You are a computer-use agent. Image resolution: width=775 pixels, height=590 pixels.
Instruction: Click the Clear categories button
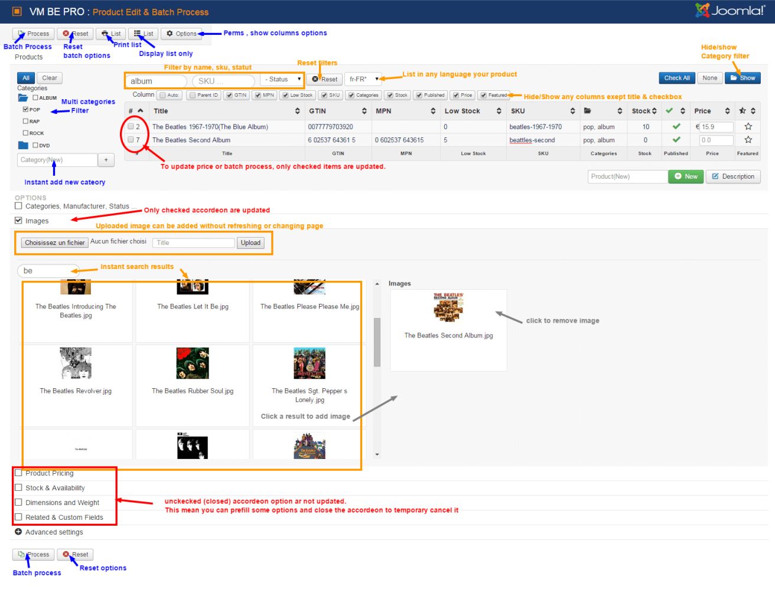(x=50, y=78)
